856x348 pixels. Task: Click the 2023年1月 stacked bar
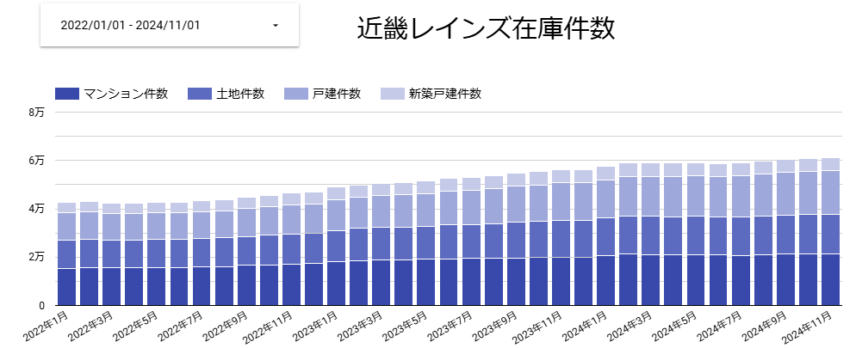336,246
